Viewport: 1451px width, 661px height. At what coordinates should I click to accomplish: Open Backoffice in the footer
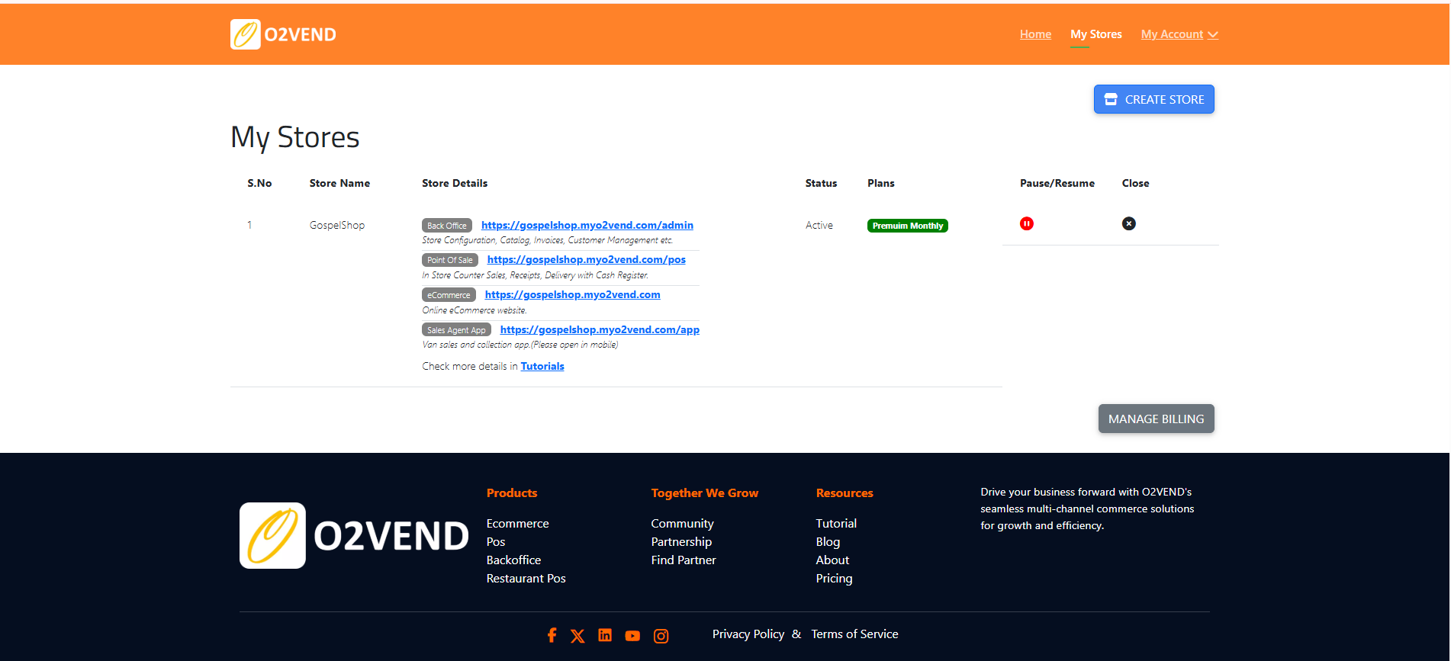[514, 560]
